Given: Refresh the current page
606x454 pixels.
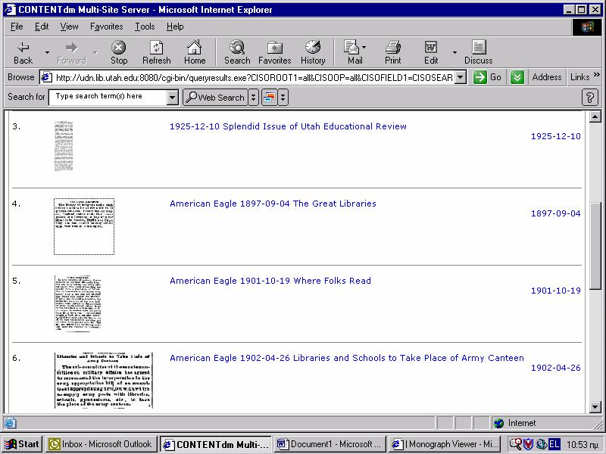Looking at the screenshot, I should tap(157, 53).
